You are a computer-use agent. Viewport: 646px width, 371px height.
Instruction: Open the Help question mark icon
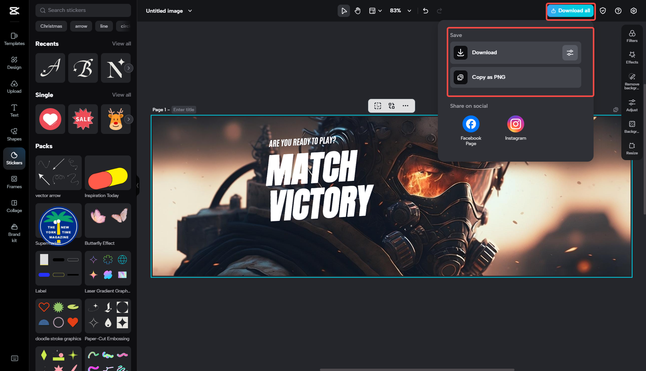click(618, 11)
